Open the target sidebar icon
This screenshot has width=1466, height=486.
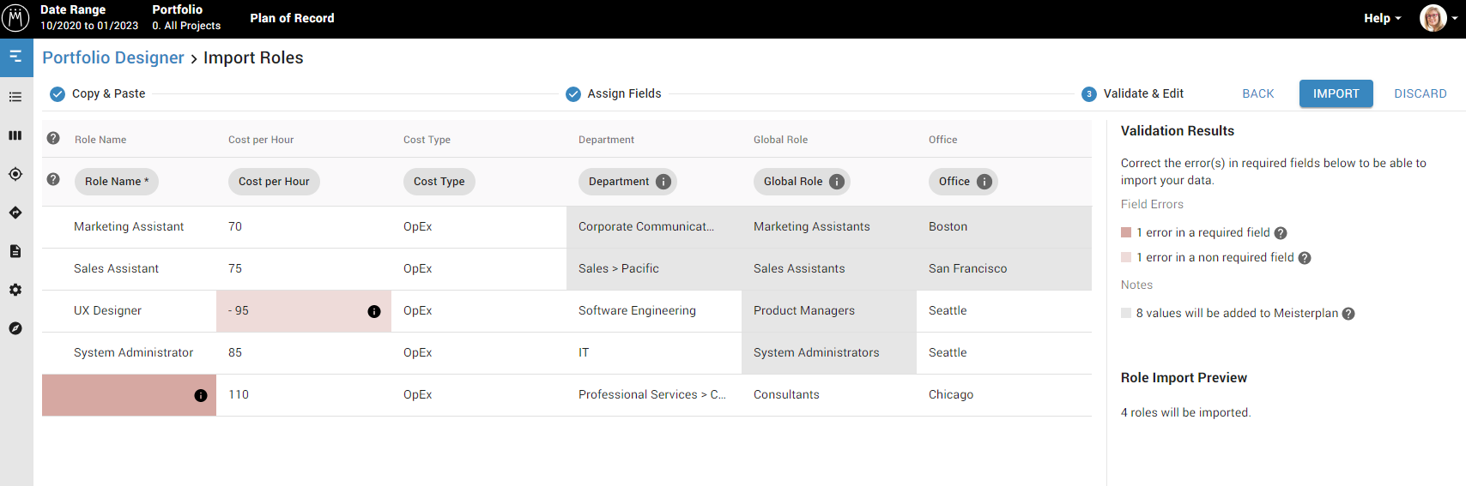pyautogui.click(x=15, y=174)
